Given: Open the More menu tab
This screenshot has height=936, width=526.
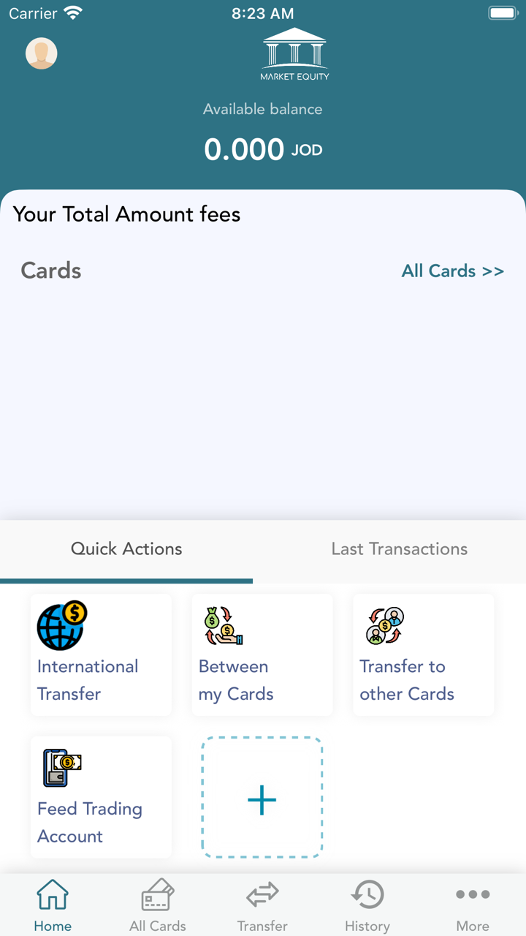Looking at the screenshot, I should (473, 905).
